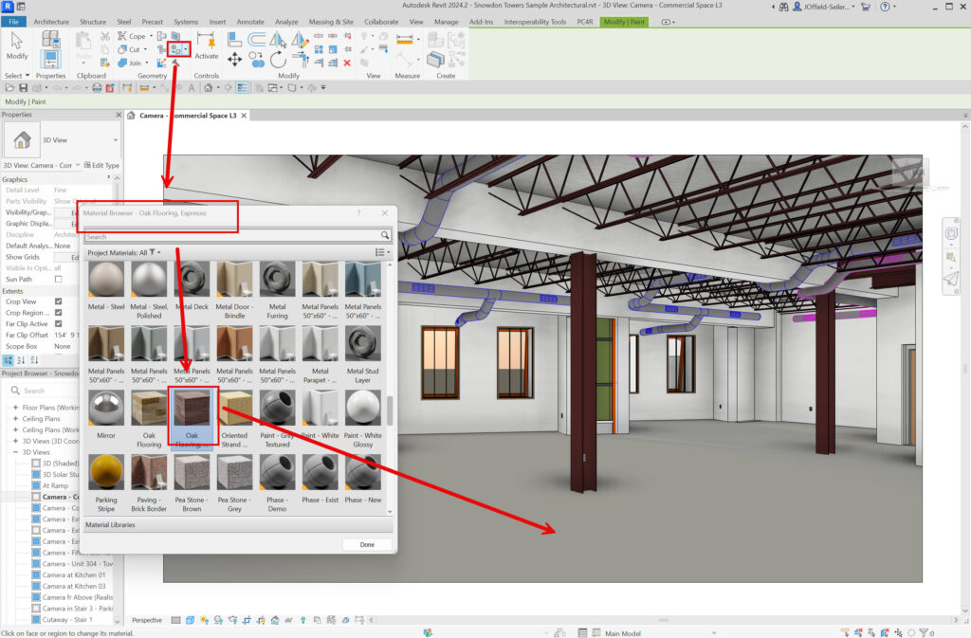Select the Rotate tool icon
Viewport: 971px width, 638px height.
click(x=278, y=60)
